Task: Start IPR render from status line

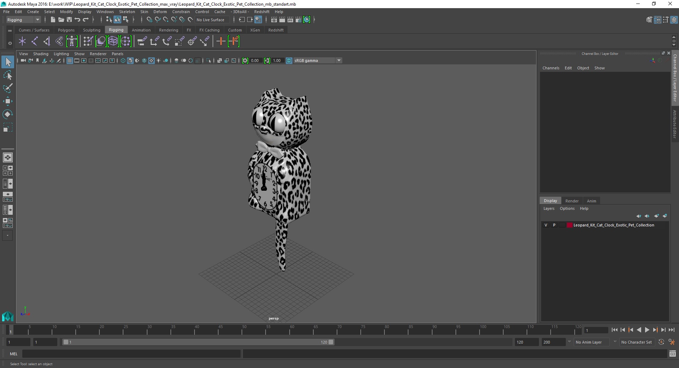Action: point(290,20)
